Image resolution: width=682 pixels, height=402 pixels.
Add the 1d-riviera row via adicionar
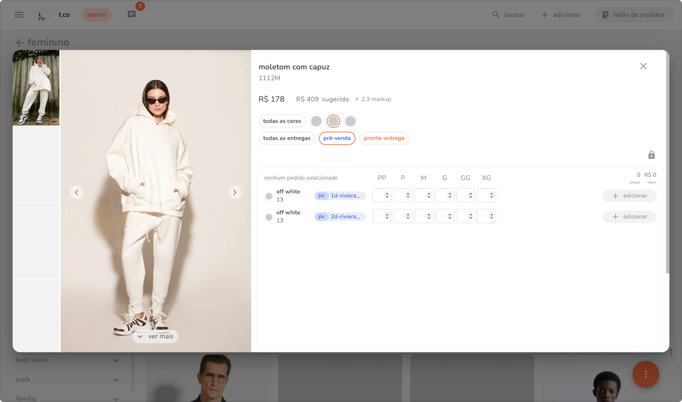point(629,196)
